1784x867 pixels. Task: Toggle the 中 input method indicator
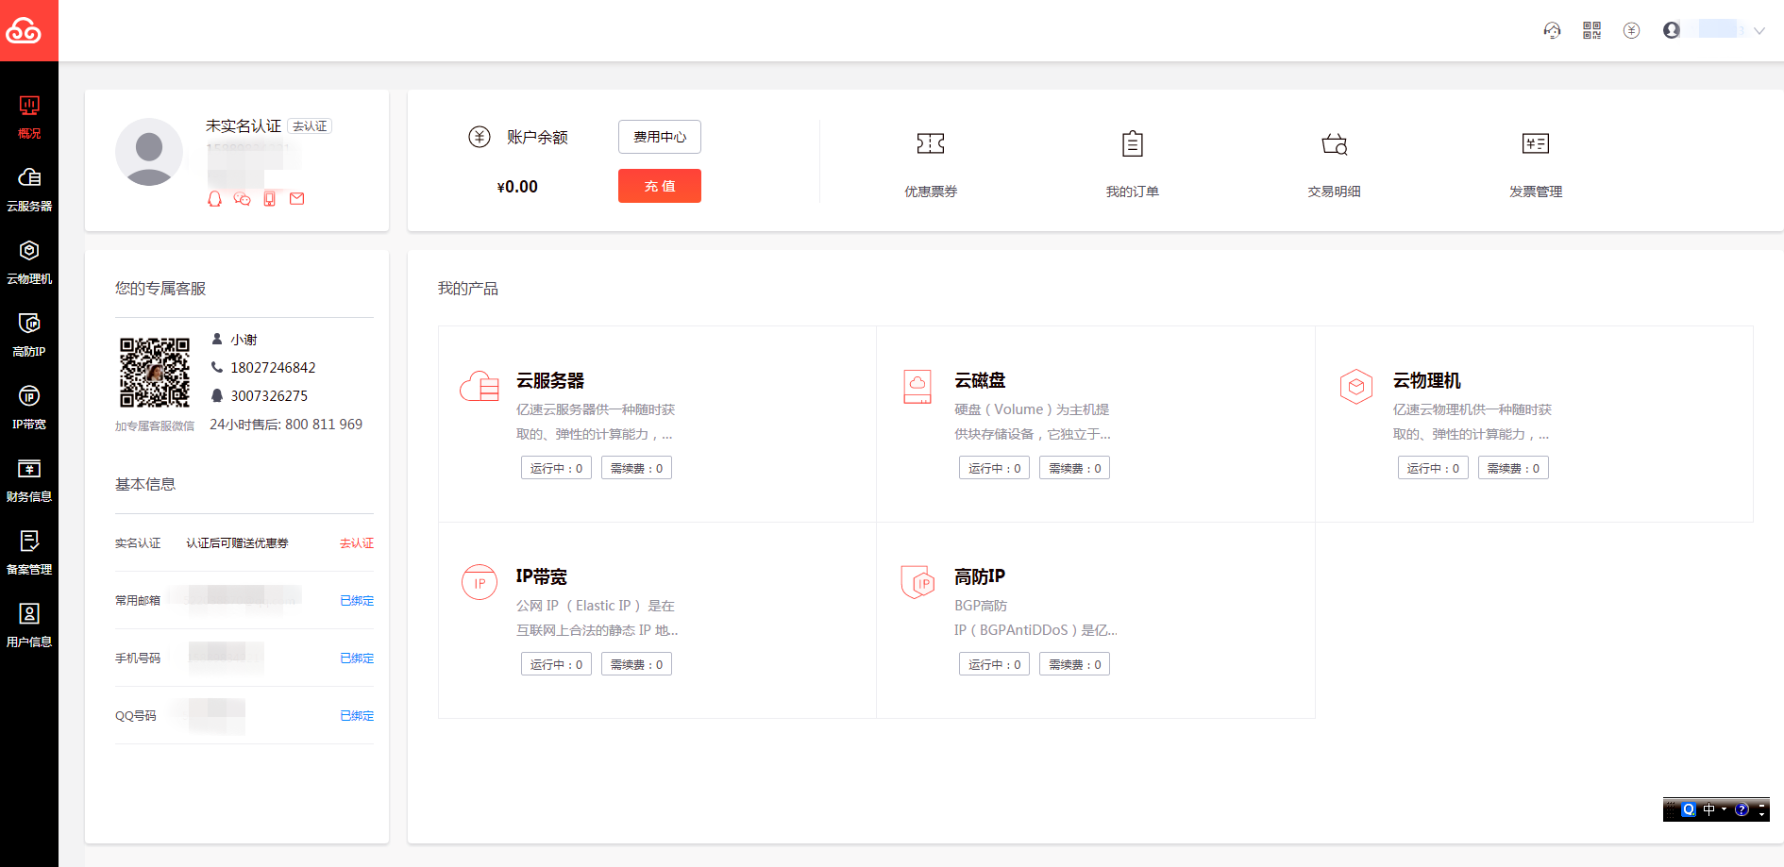coord(1708,809)
